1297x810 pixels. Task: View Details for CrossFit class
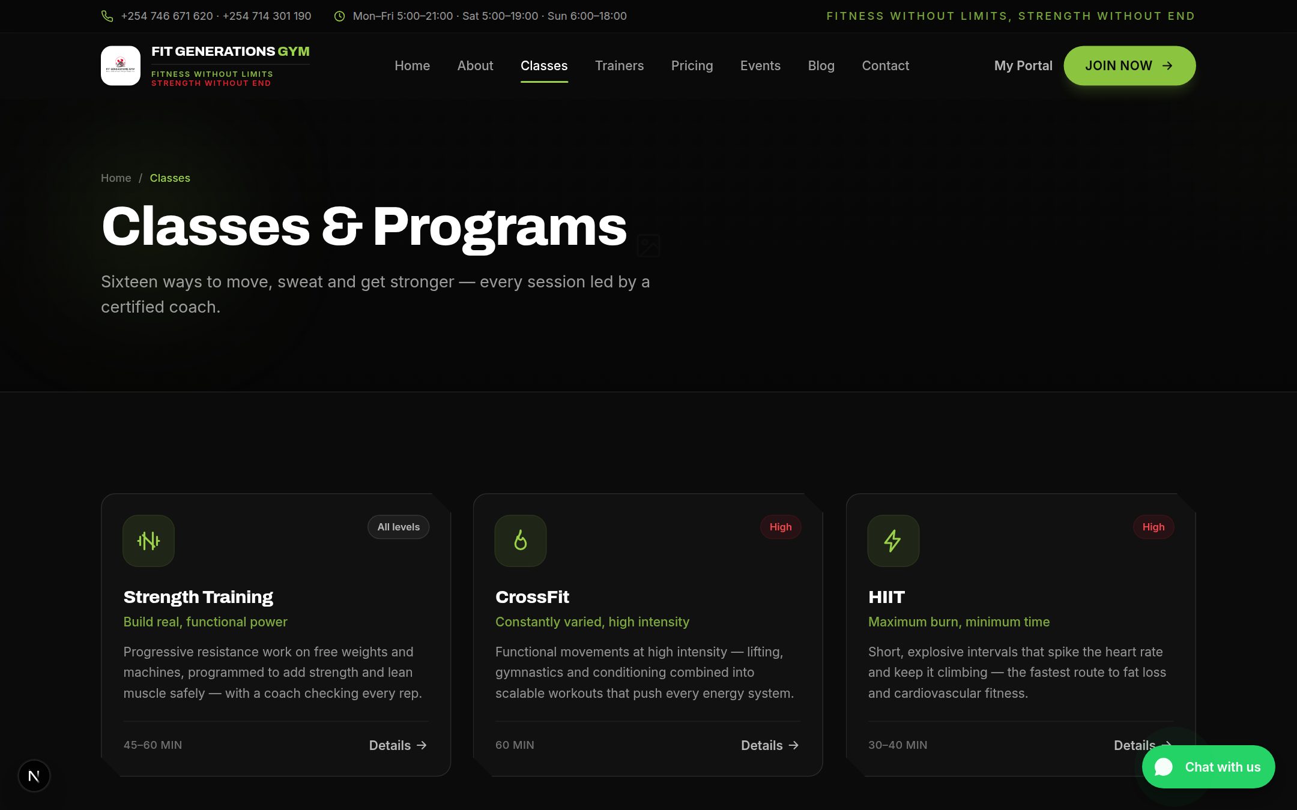point(770,745)
